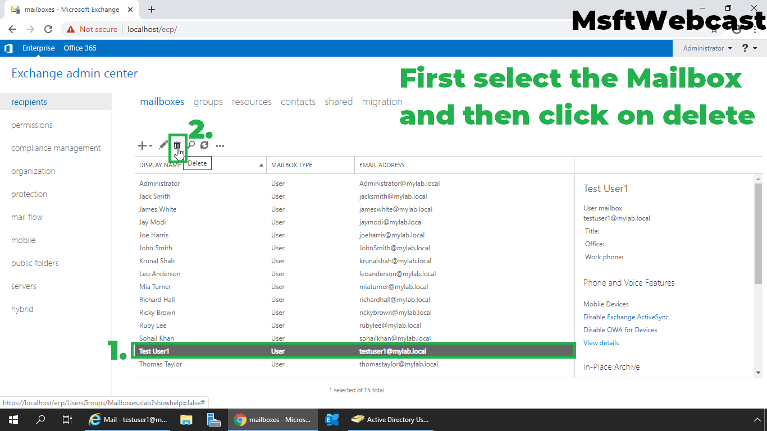This screenshot has height=431, width=767.
Task: Click Disable OWA for Devices link
Action: [620, 330]
